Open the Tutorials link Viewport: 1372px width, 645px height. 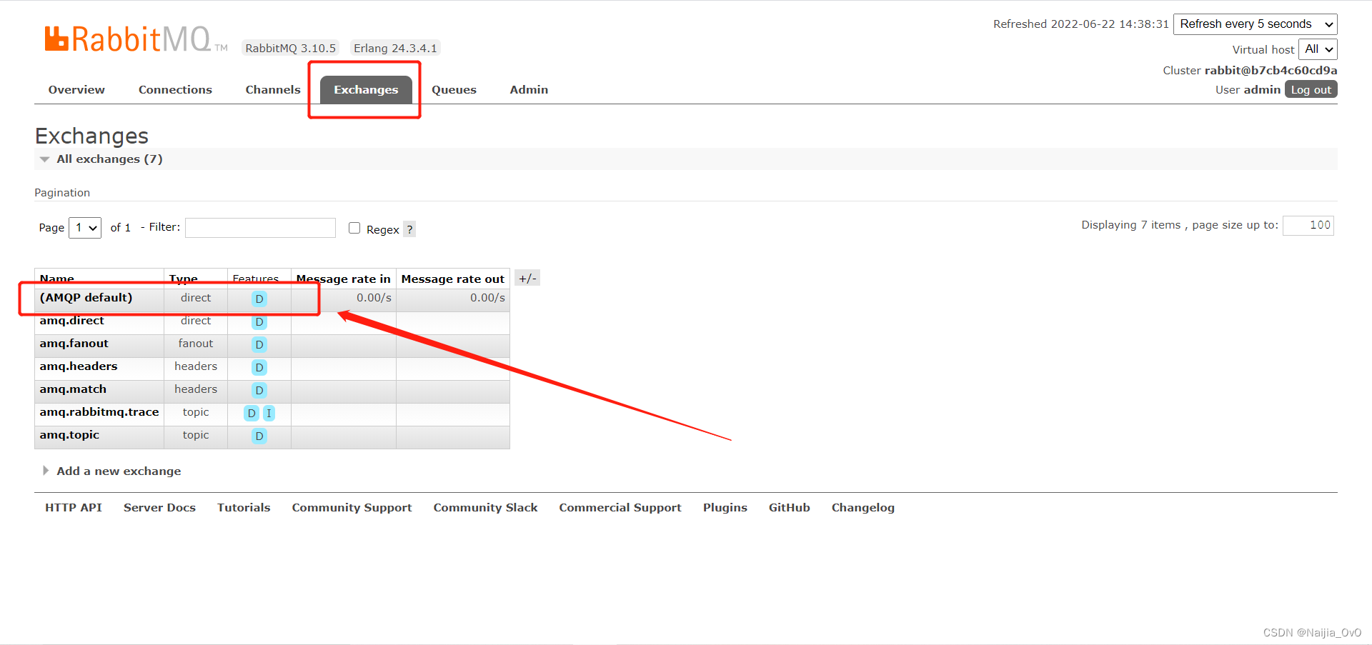click(244, 508)
